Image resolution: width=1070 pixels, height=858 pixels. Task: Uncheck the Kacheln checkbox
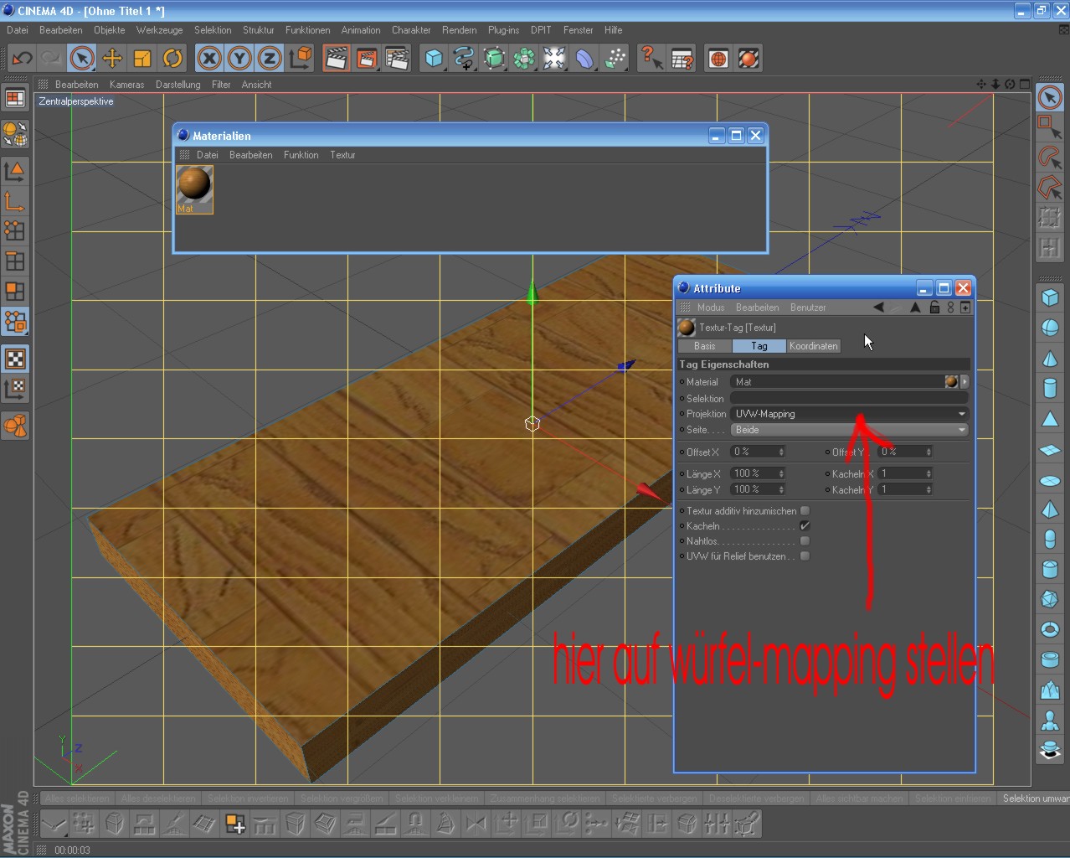(805, 526)
